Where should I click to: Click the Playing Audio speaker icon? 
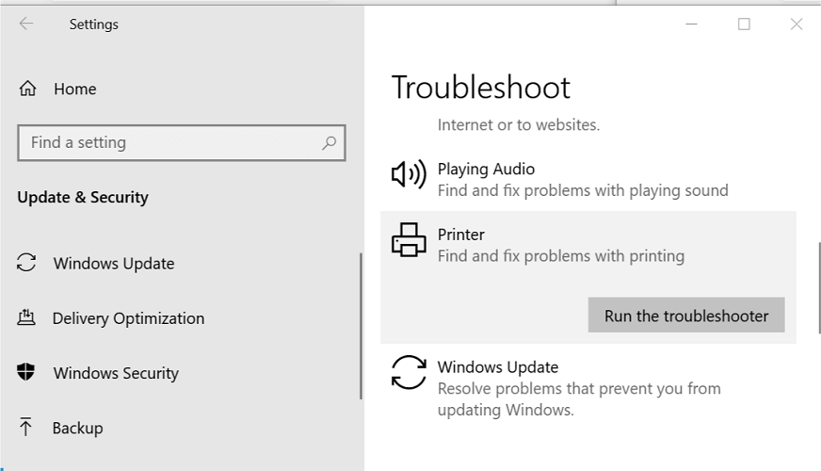click(409, 174)
